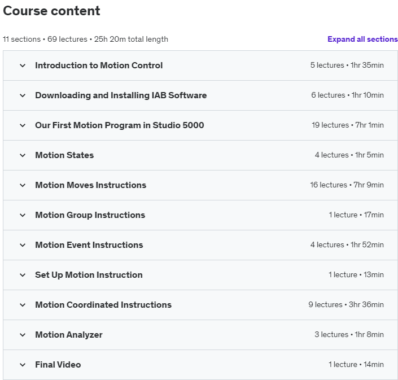The image size is (398, 380).
Task: Select the Introduction to Motion Control title
Action: pos(99,65)
